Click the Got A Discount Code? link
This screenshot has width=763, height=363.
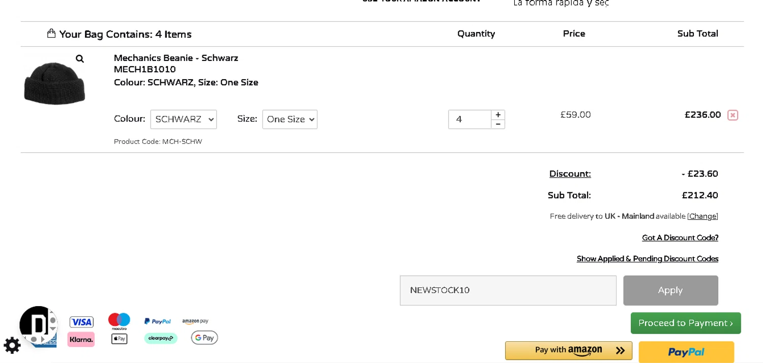pyautogui.click(x=680, y=238)
